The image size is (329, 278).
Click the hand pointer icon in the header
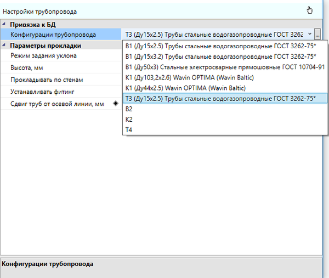click(310, 9)
